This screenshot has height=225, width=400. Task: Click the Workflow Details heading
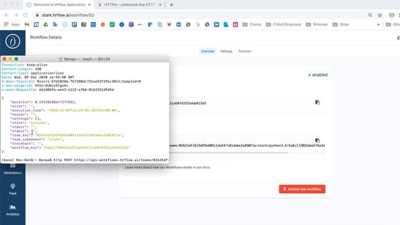[x=46, y=37]
